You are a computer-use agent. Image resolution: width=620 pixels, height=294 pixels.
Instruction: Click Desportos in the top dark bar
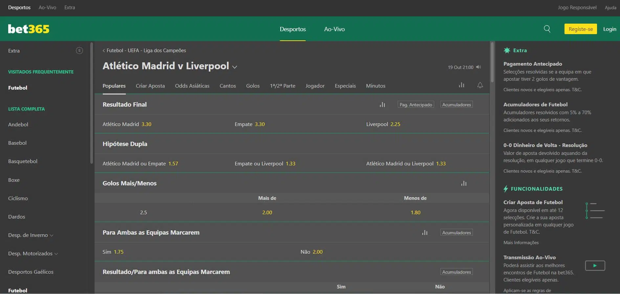click(x=19, y=7)
